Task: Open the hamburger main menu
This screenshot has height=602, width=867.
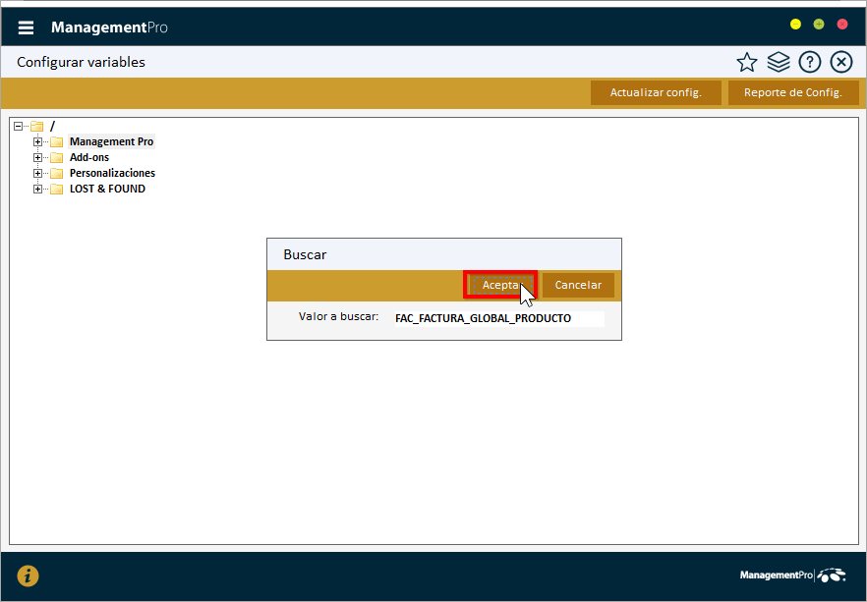Action: 26,27
